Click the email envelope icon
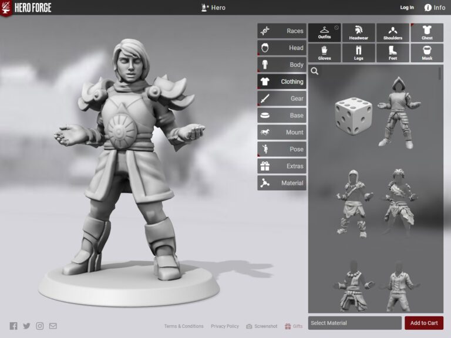 click(x=53, y=326)
